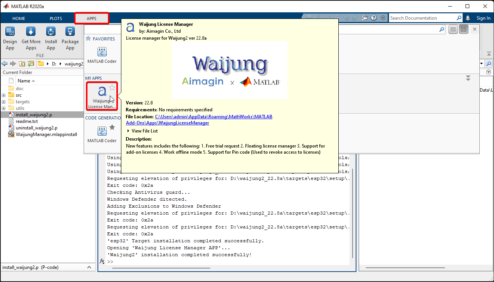The image size is (494, 282).
Task: Collapse the right panel double chevron
Action: point(468,78)
